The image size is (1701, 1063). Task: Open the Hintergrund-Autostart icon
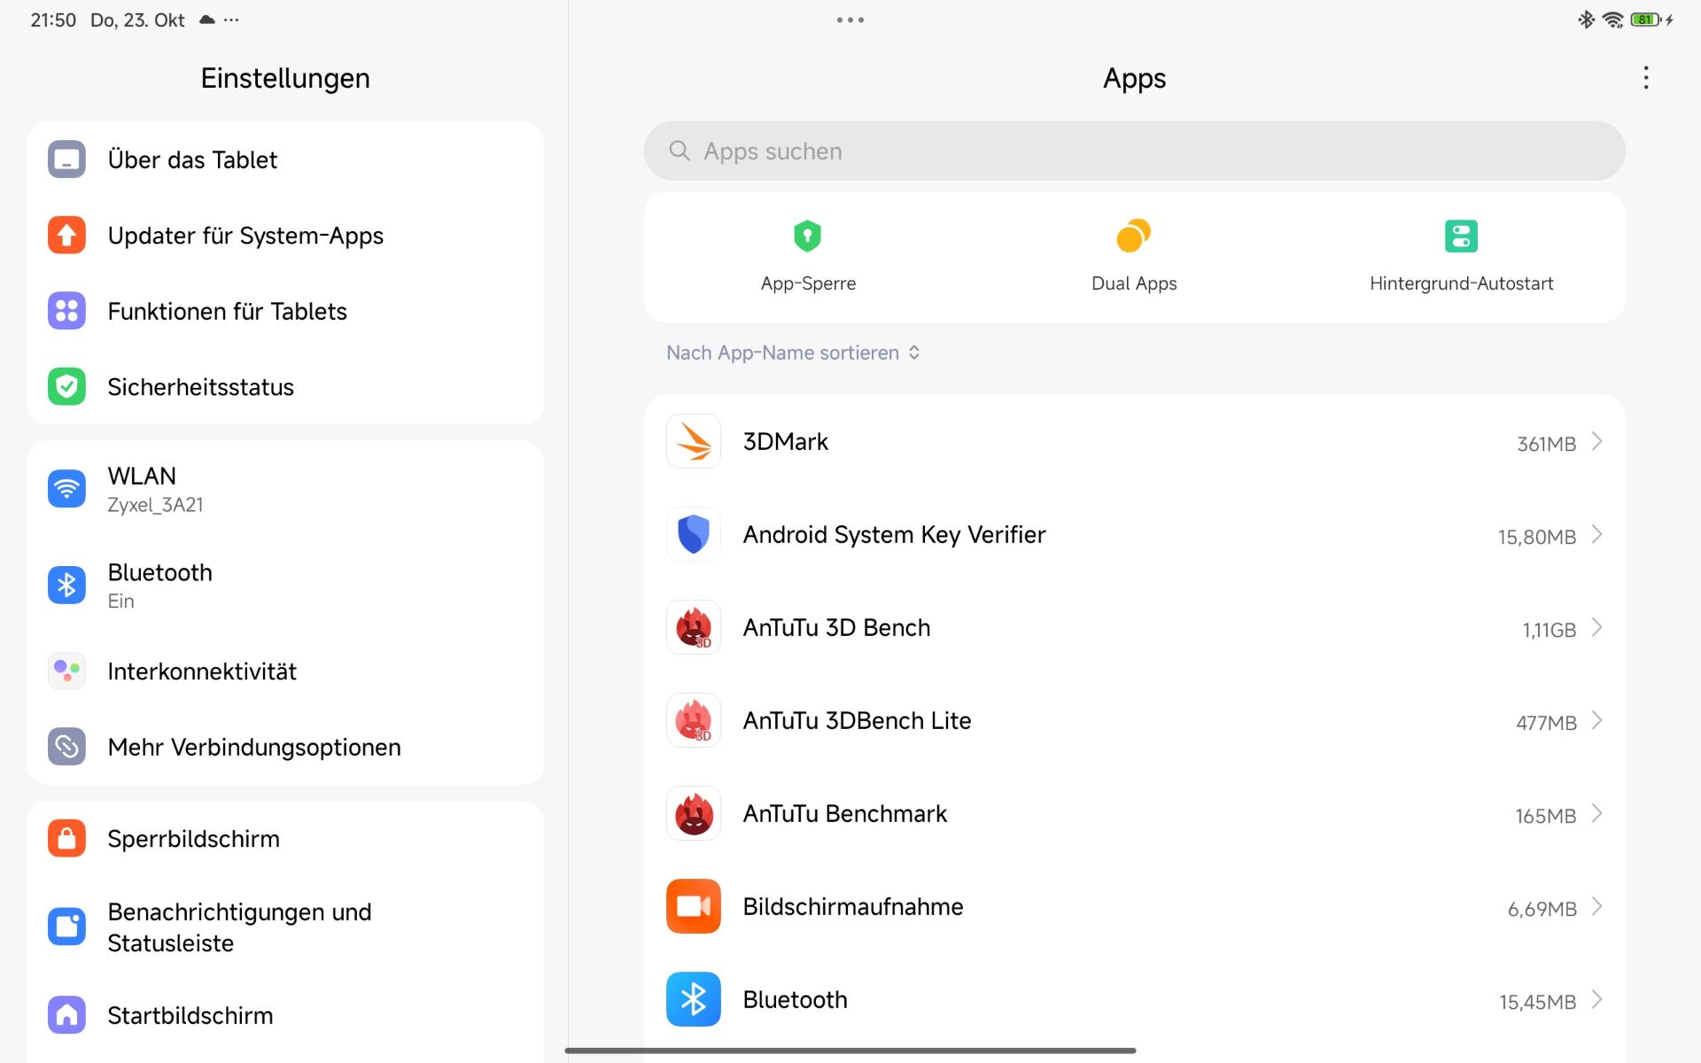pos(1460,237)
